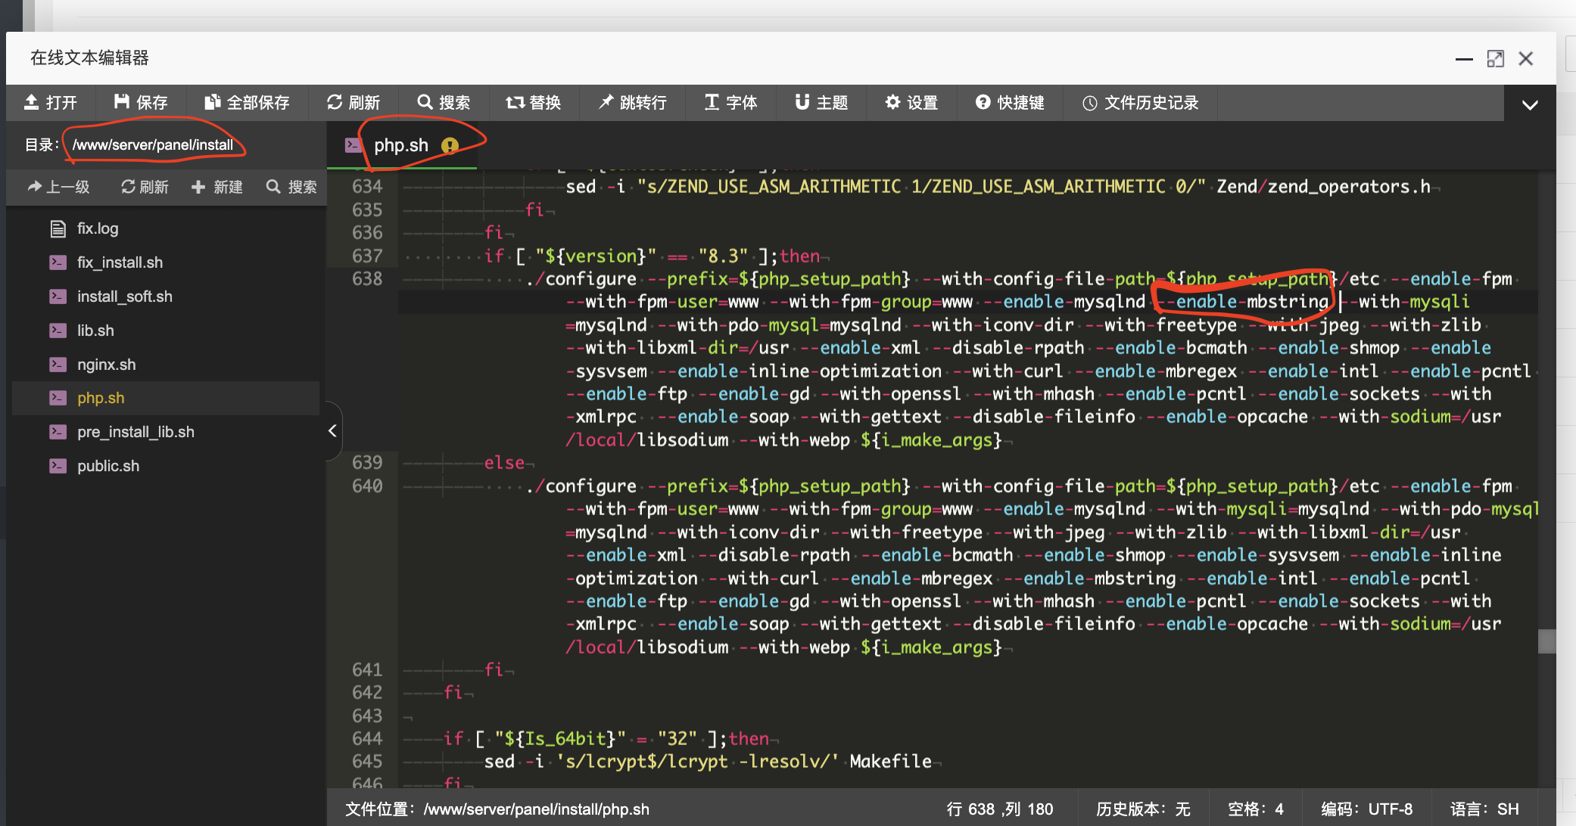Click 搜索 in the file sidebar

[x=291, y=187]
